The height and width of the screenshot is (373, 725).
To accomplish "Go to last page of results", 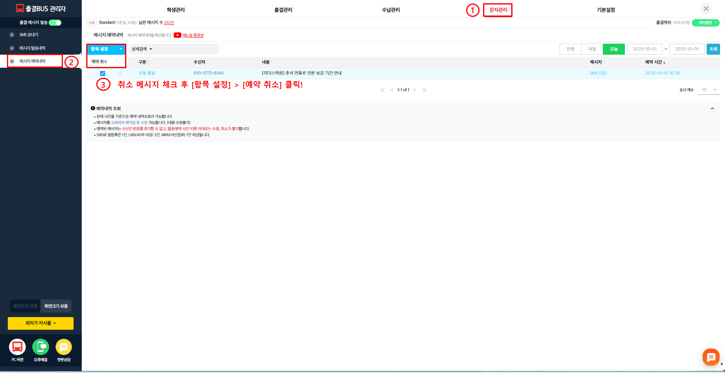I will (424, 90).
